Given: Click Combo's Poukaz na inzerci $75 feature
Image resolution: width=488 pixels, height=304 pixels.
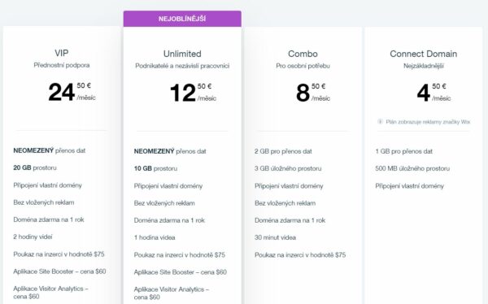Looking at the screenshot, I should tap(300, 255).
